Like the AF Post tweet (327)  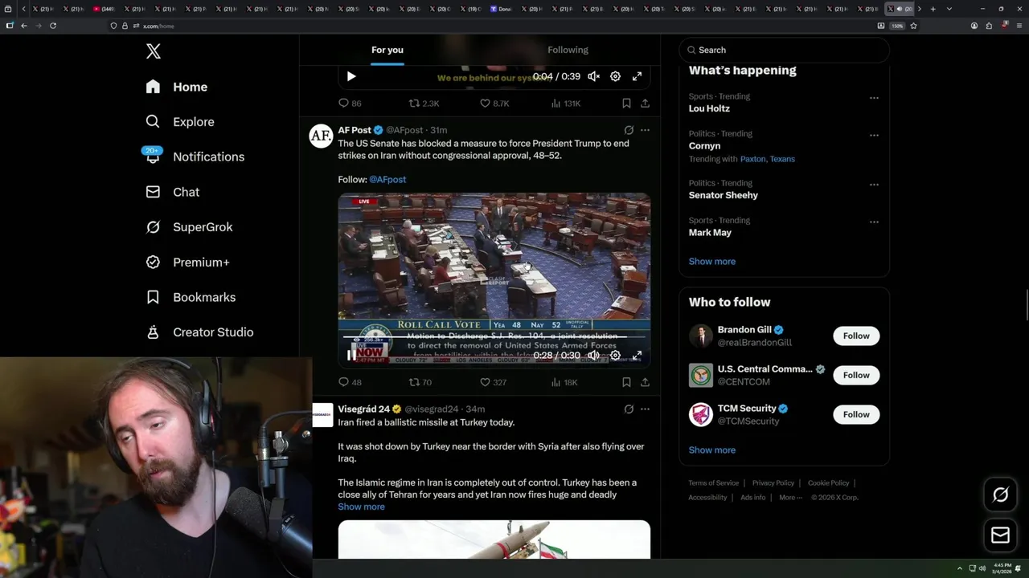click(493, 383)
